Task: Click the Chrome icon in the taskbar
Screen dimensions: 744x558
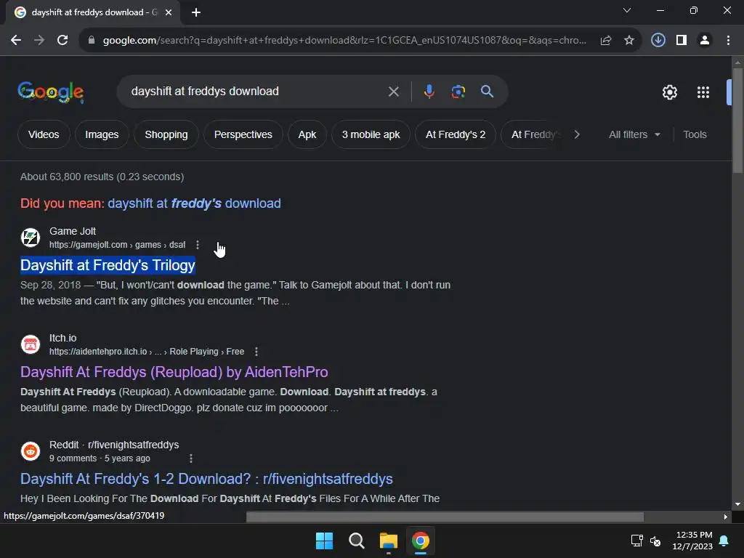Action: click(421, 541)
